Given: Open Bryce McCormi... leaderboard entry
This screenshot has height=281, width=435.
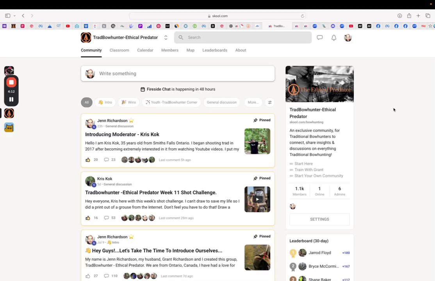Looking at the screenshot, I should [319, 266].
